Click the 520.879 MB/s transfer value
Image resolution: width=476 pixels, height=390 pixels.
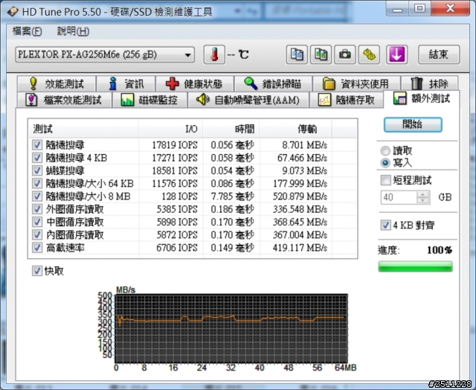click(x=300, y=196)
